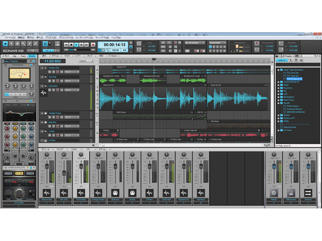Stop playback in the transport
The height and width of the screenshot is (241, 322).
71,45
